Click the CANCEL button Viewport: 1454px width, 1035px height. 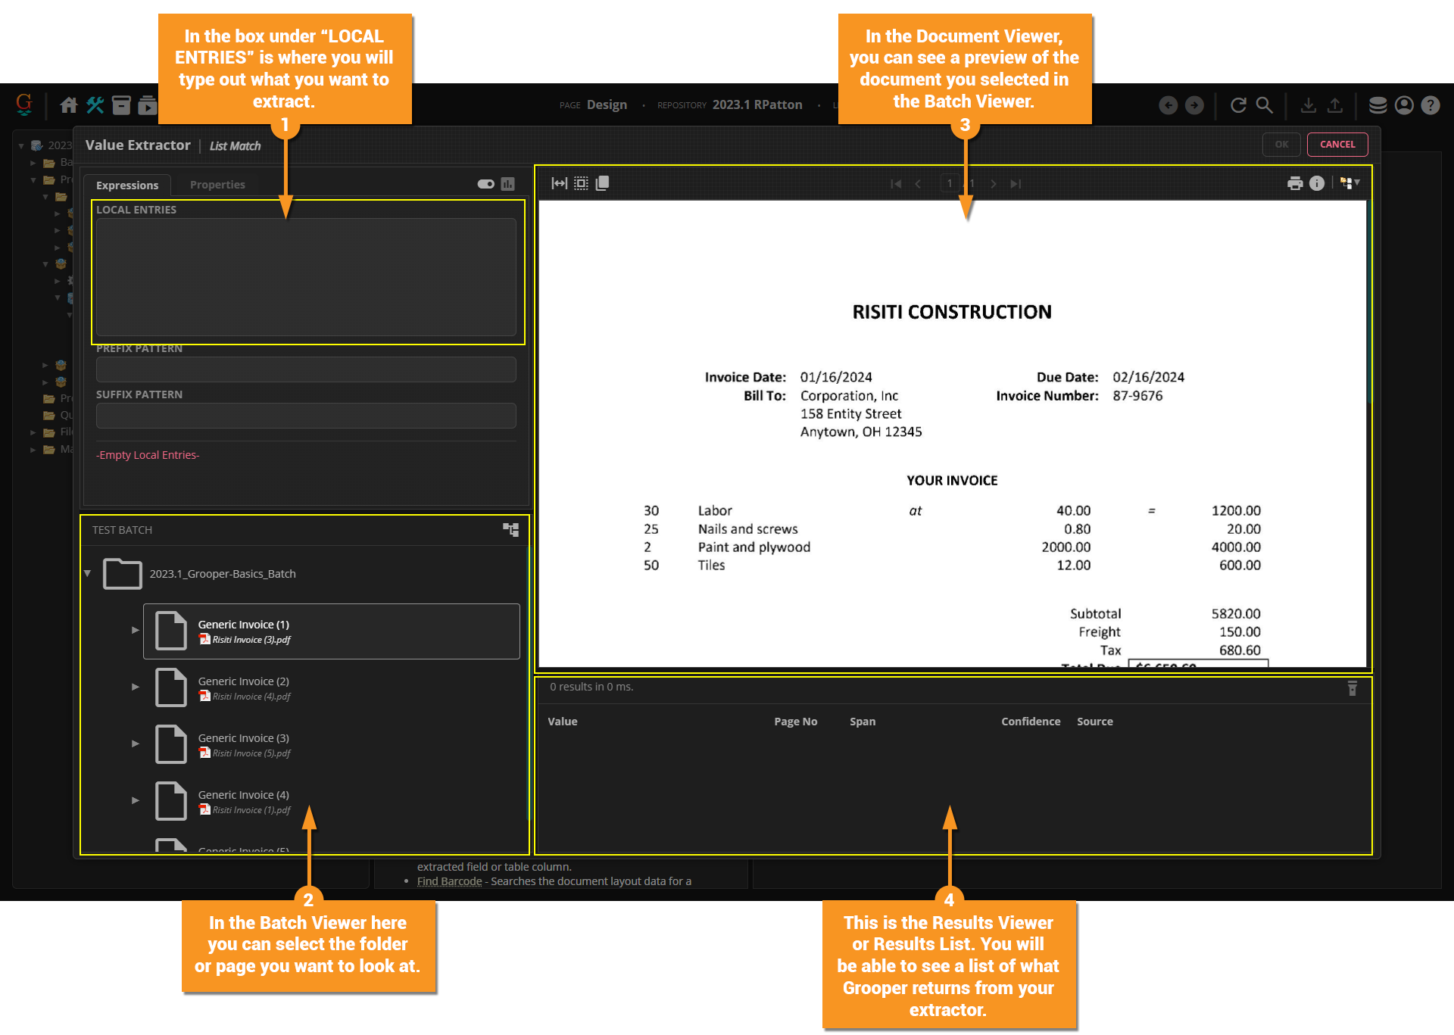[1337, 145]
